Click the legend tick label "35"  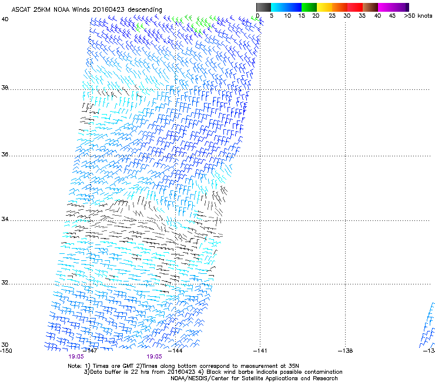pyautogui.click(x=362, y=16)
